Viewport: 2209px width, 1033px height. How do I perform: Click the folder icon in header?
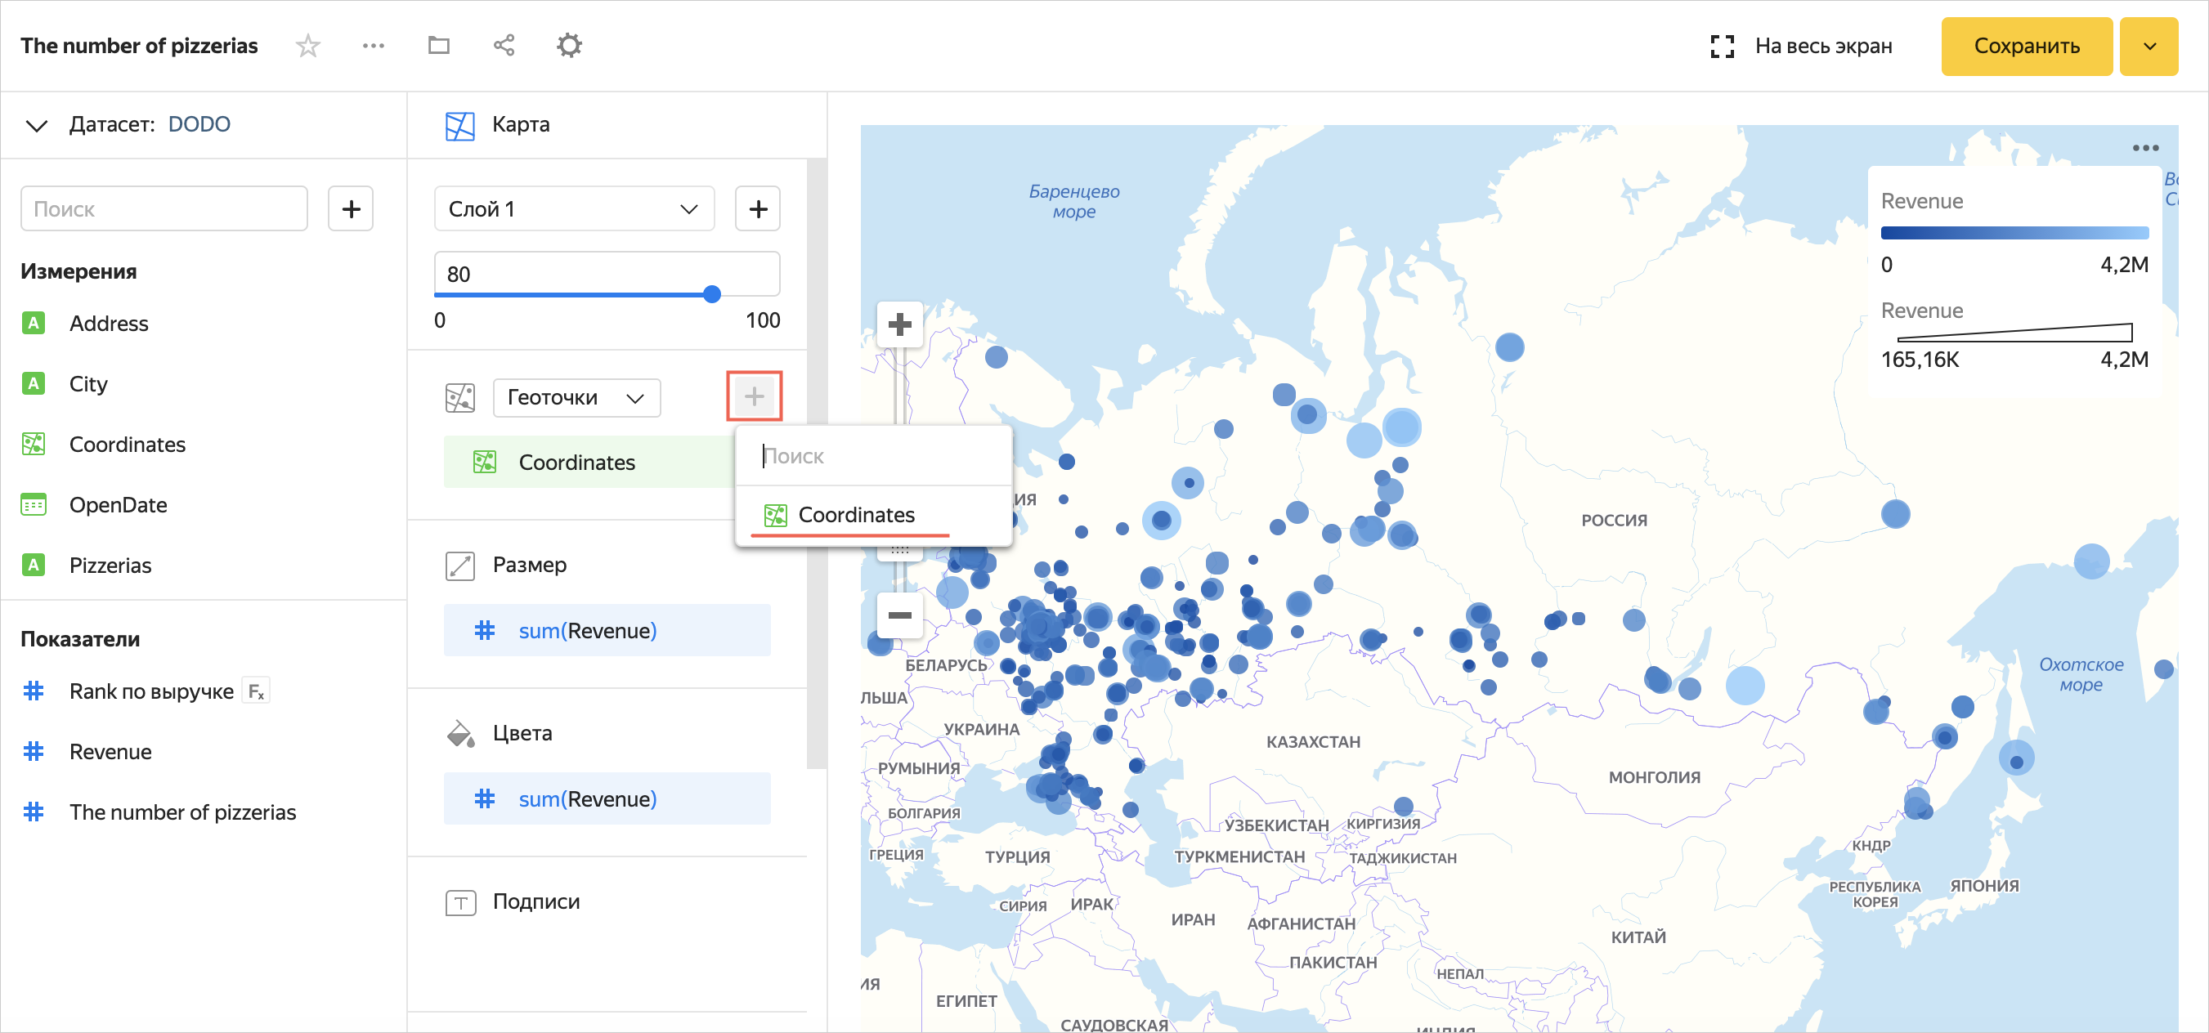pos(438,46)
